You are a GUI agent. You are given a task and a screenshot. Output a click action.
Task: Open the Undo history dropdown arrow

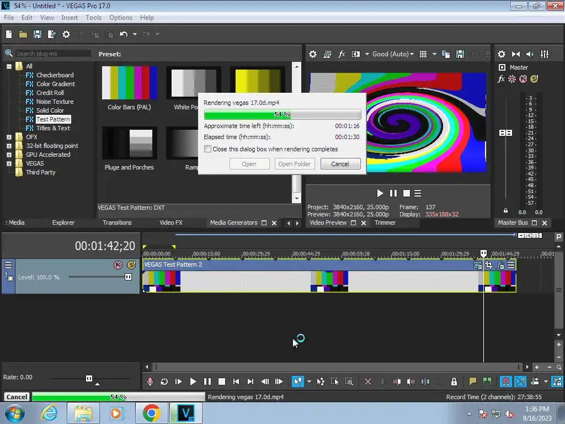tap(135, 34)
